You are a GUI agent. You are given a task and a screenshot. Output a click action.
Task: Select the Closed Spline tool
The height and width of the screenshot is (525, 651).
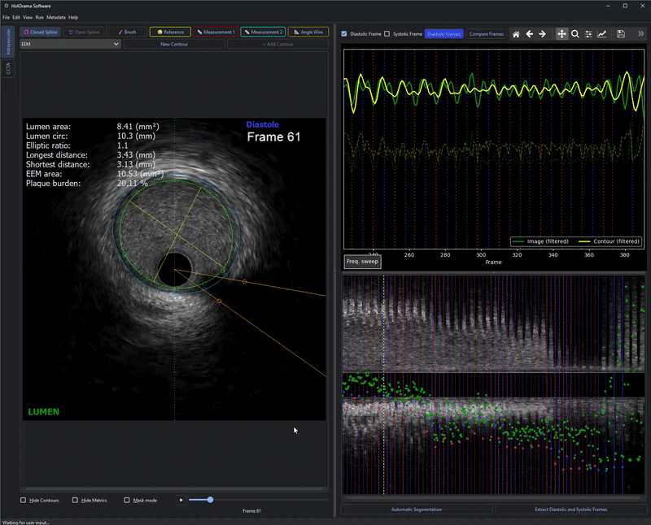click(x=40, y=32)
